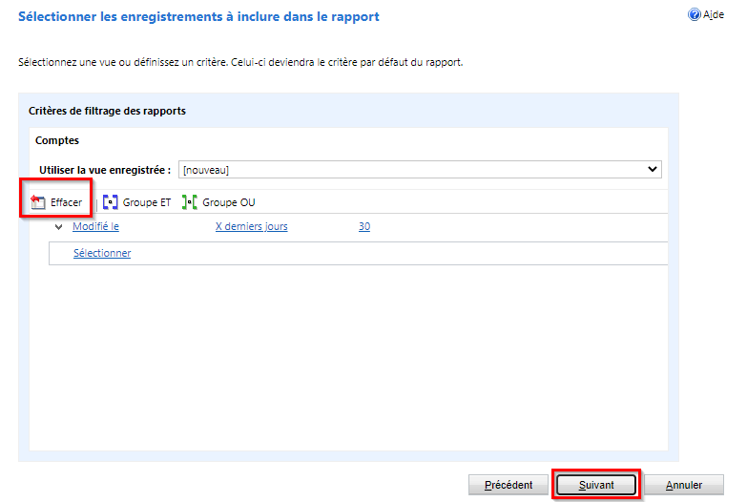Image resolution: width=747 pixels, height=502 pixels.
Task: Click the X derniers jours operator link
Action: pyautogui.click(x=252, y=226)
